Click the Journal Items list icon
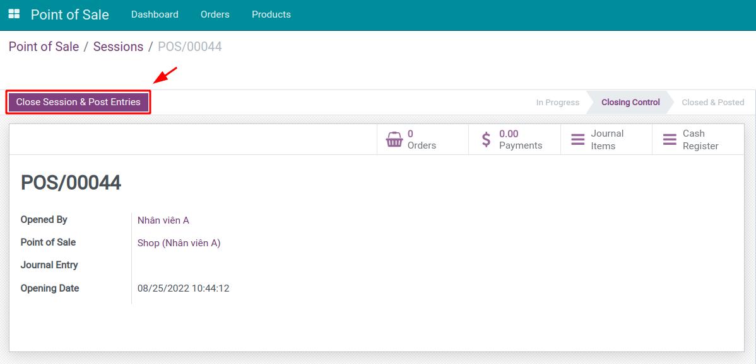 tap(577, 139)
